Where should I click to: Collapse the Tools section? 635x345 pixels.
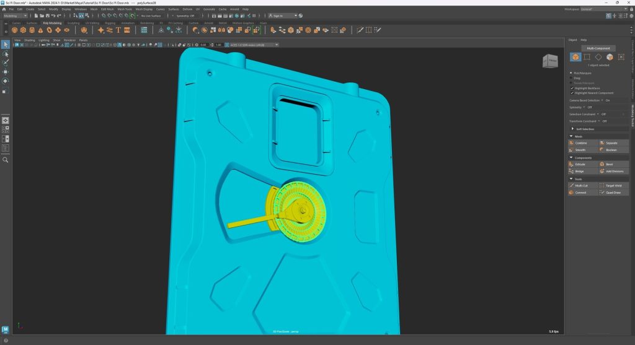tap(571, 179)
